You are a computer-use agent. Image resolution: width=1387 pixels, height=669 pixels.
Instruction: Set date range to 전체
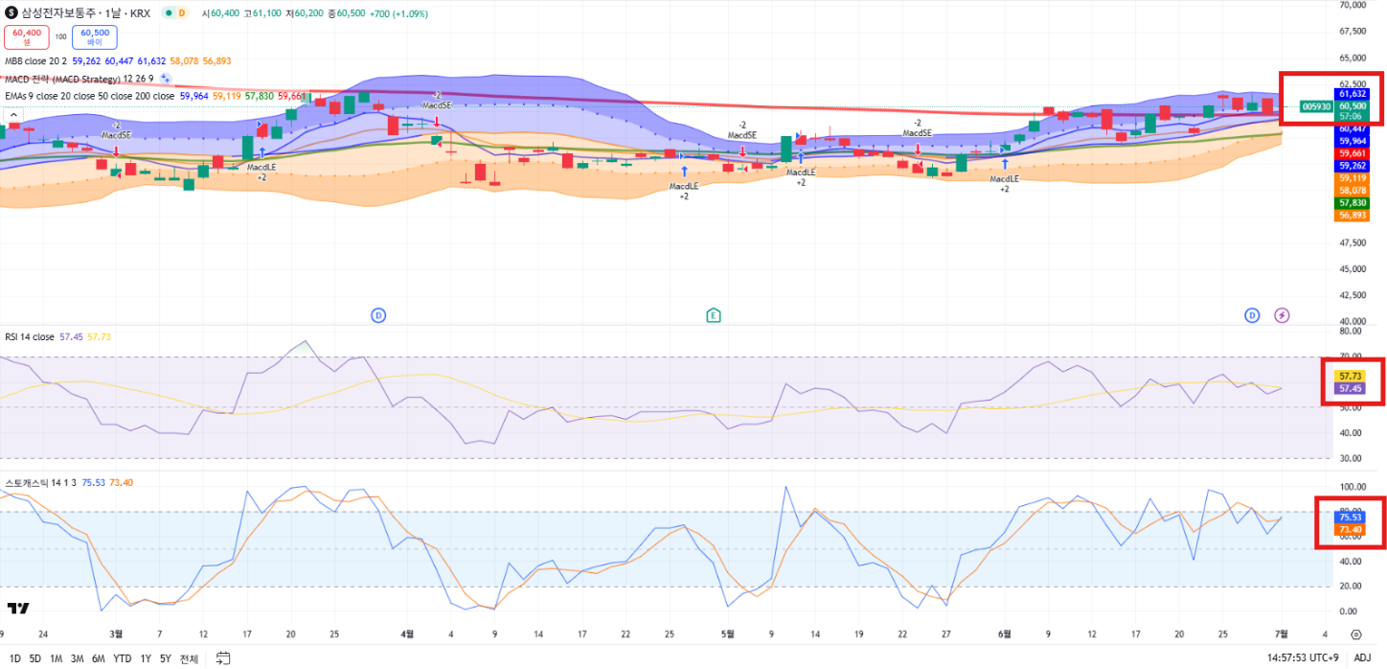[x=189, y=658]
